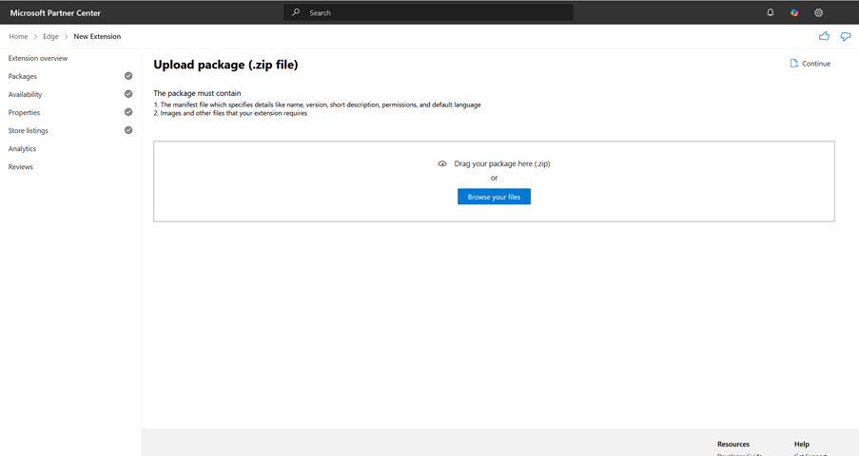Click the cloud upload icon in drop zone
The width and height of the screenshot is (859, 456).
442,163
